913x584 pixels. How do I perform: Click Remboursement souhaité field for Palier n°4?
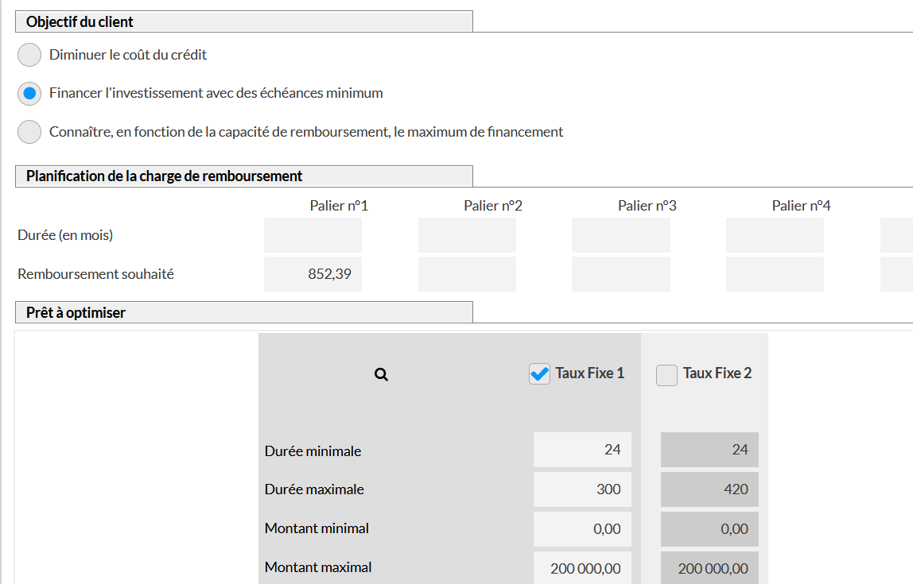(x=775, y=274)
